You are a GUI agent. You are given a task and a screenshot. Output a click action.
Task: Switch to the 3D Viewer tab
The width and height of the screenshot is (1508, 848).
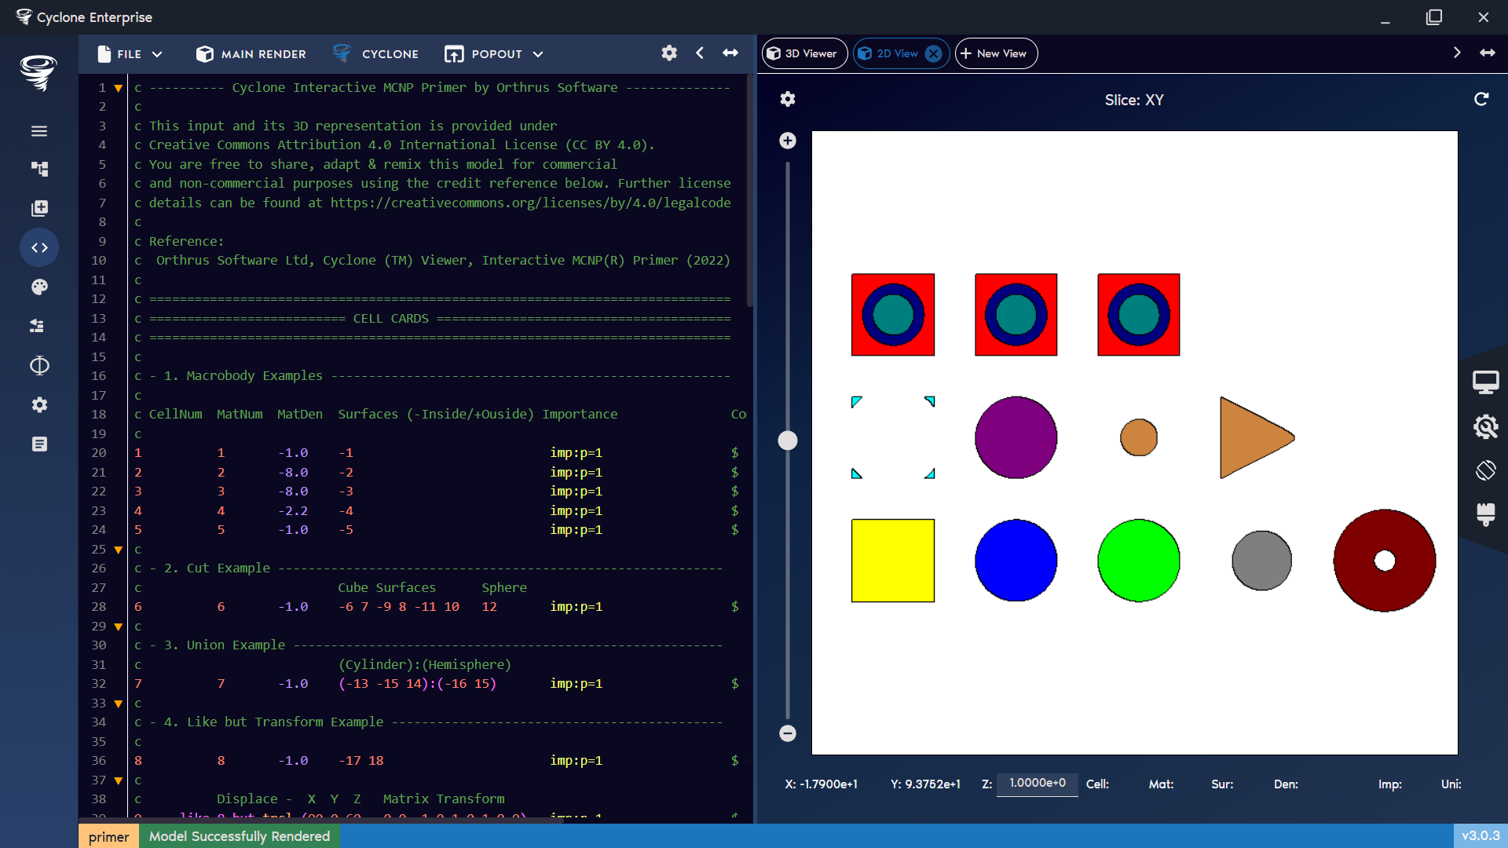(804, 53)
